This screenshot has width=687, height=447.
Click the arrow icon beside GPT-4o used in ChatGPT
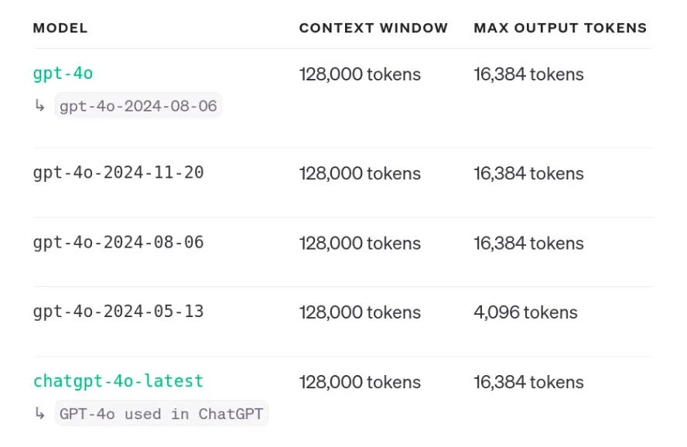point(39,414)
